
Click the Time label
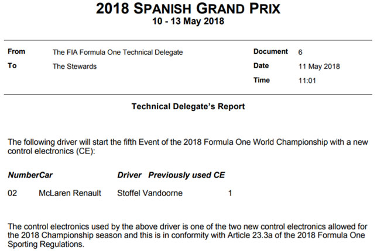click(x=262, y=80)
